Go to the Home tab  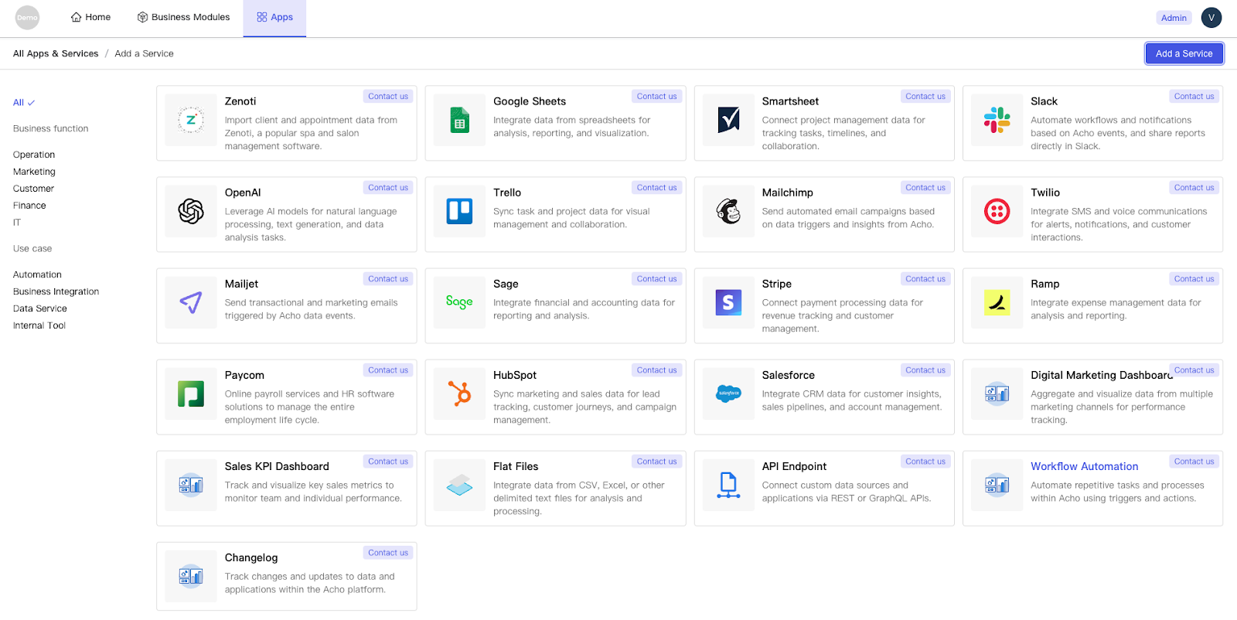pos(90,17)
